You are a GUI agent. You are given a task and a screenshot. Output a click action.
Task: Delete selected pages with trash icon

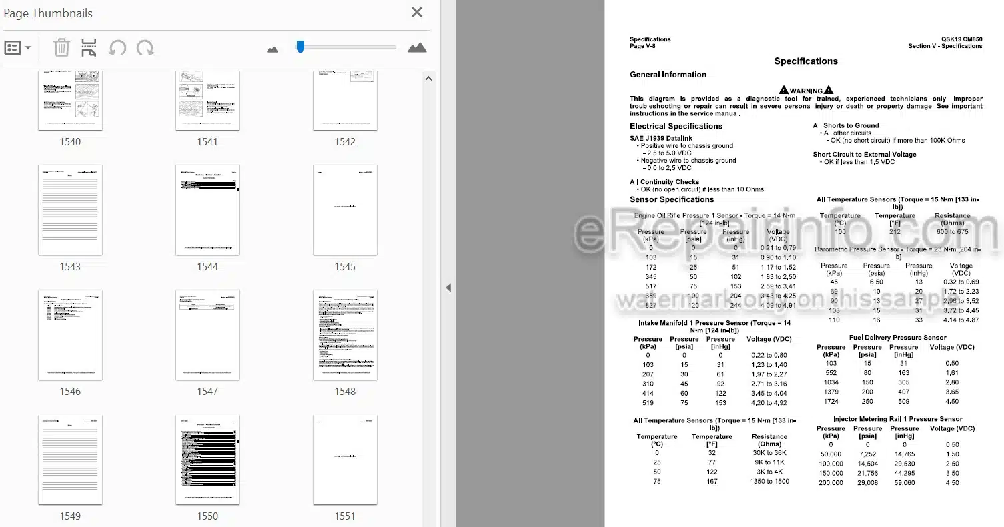pyautogui.click(x=61, y=48)
